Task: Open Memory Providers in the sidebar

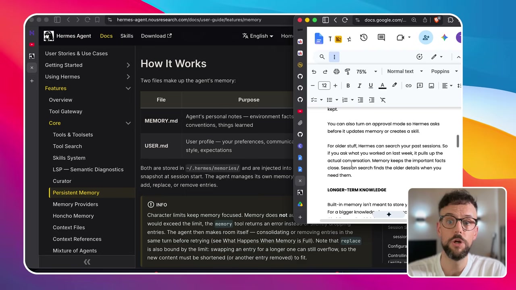Action: point(75,204)
